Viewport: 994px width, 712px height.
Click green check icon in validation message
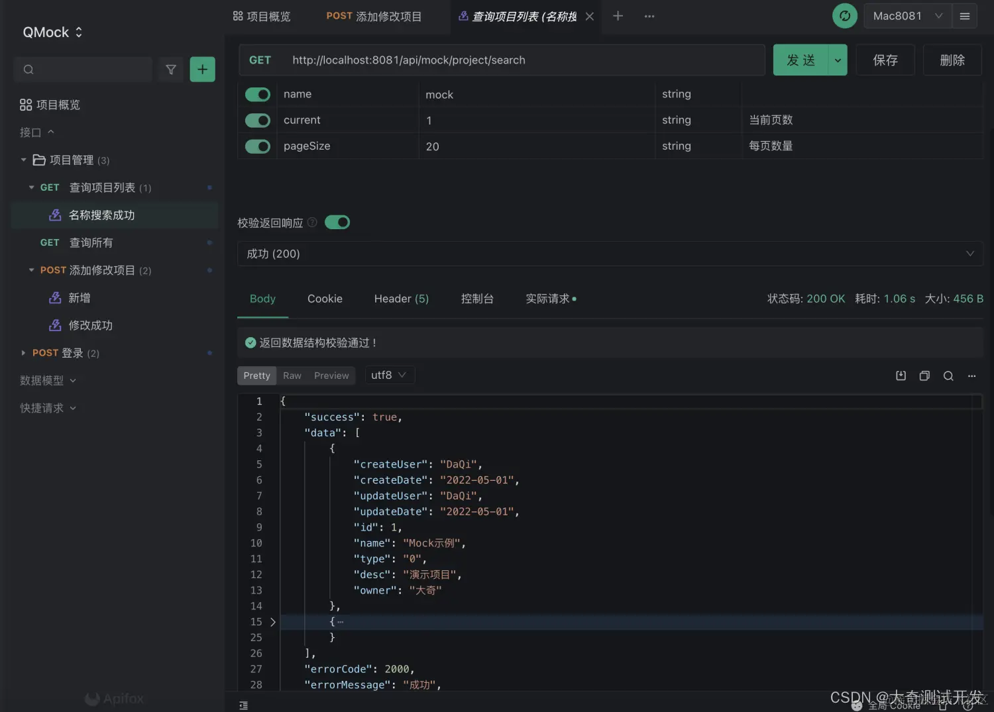pyautogui.click(x=250, y=342)
